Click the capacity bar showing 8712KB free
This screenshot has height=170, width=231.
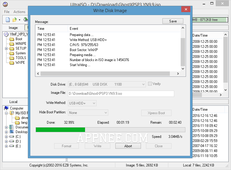[210, 20]
